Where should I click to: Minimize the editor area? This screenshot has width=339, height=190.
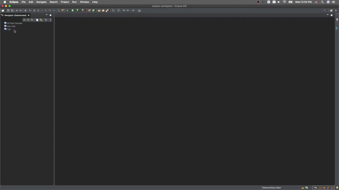tap(328, 15)
